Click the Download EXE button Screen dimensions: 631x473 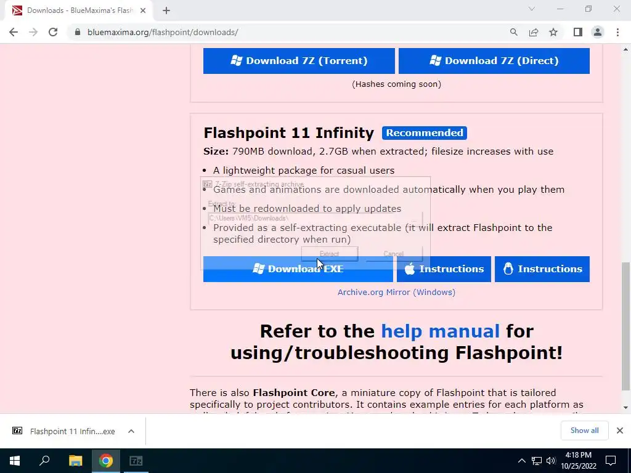(x=298, y=269)
